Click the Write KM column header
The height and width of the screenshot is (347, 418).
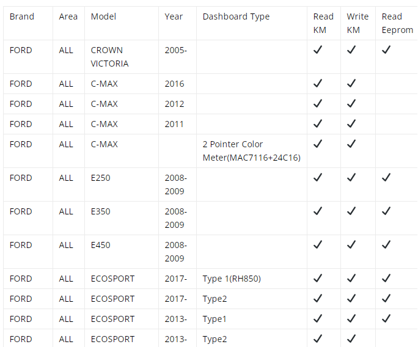[358, 23]
